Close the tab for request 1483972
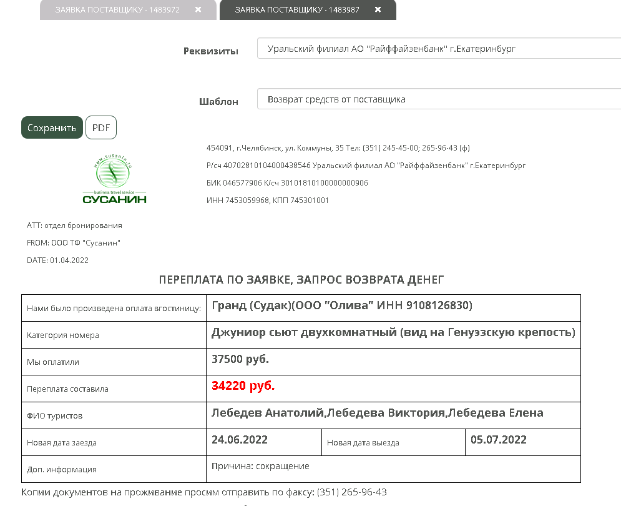This screenshot has width=621, height=506. point(198,10)
